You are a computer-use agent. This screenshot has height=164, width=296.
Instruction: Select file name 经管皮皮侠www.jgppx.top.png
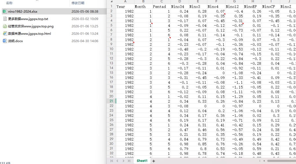pos(31,26)
